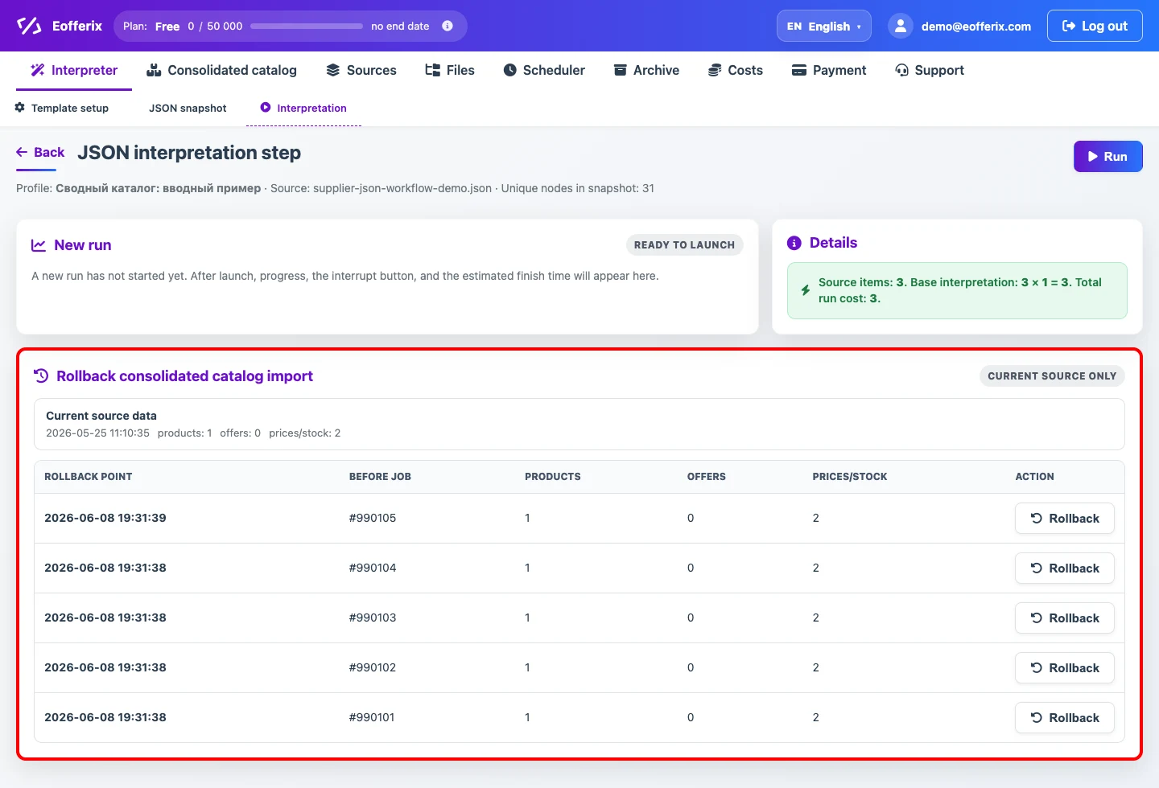Rollback to the point before job #990105
1159x788 pixels.
[1065, 519]
